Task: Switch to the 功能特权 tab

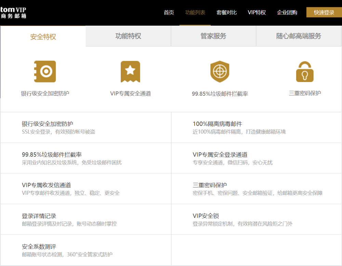Action: (x=128, y=36)
